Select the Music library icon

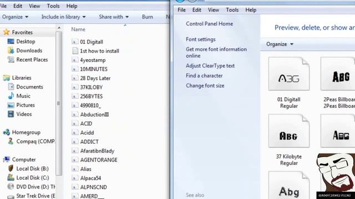(11, 96)
